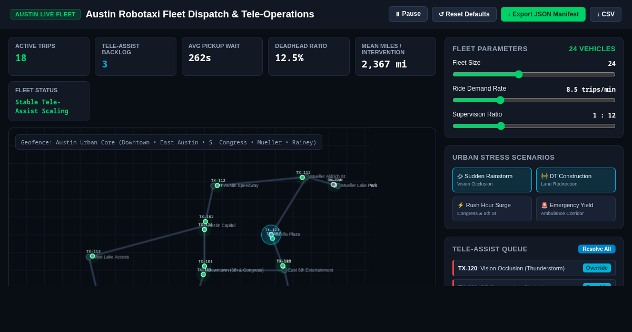Adjust the Supervision Ratio slider

[534, 126]
